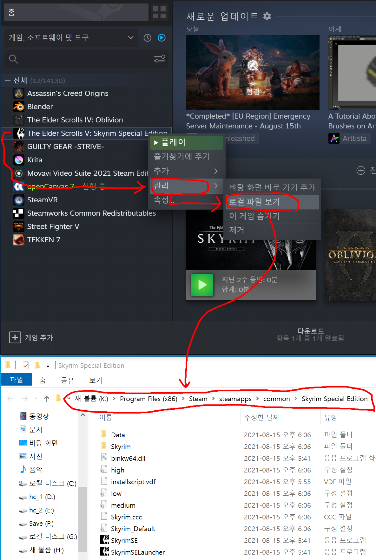Open Oblivion game cover thumbnail
The image size is (376, 560).
coord(350,255)
